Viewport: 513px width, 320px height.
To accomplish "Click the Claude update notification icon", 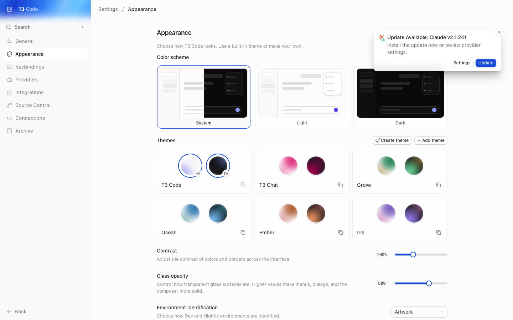I will [382, 38].
